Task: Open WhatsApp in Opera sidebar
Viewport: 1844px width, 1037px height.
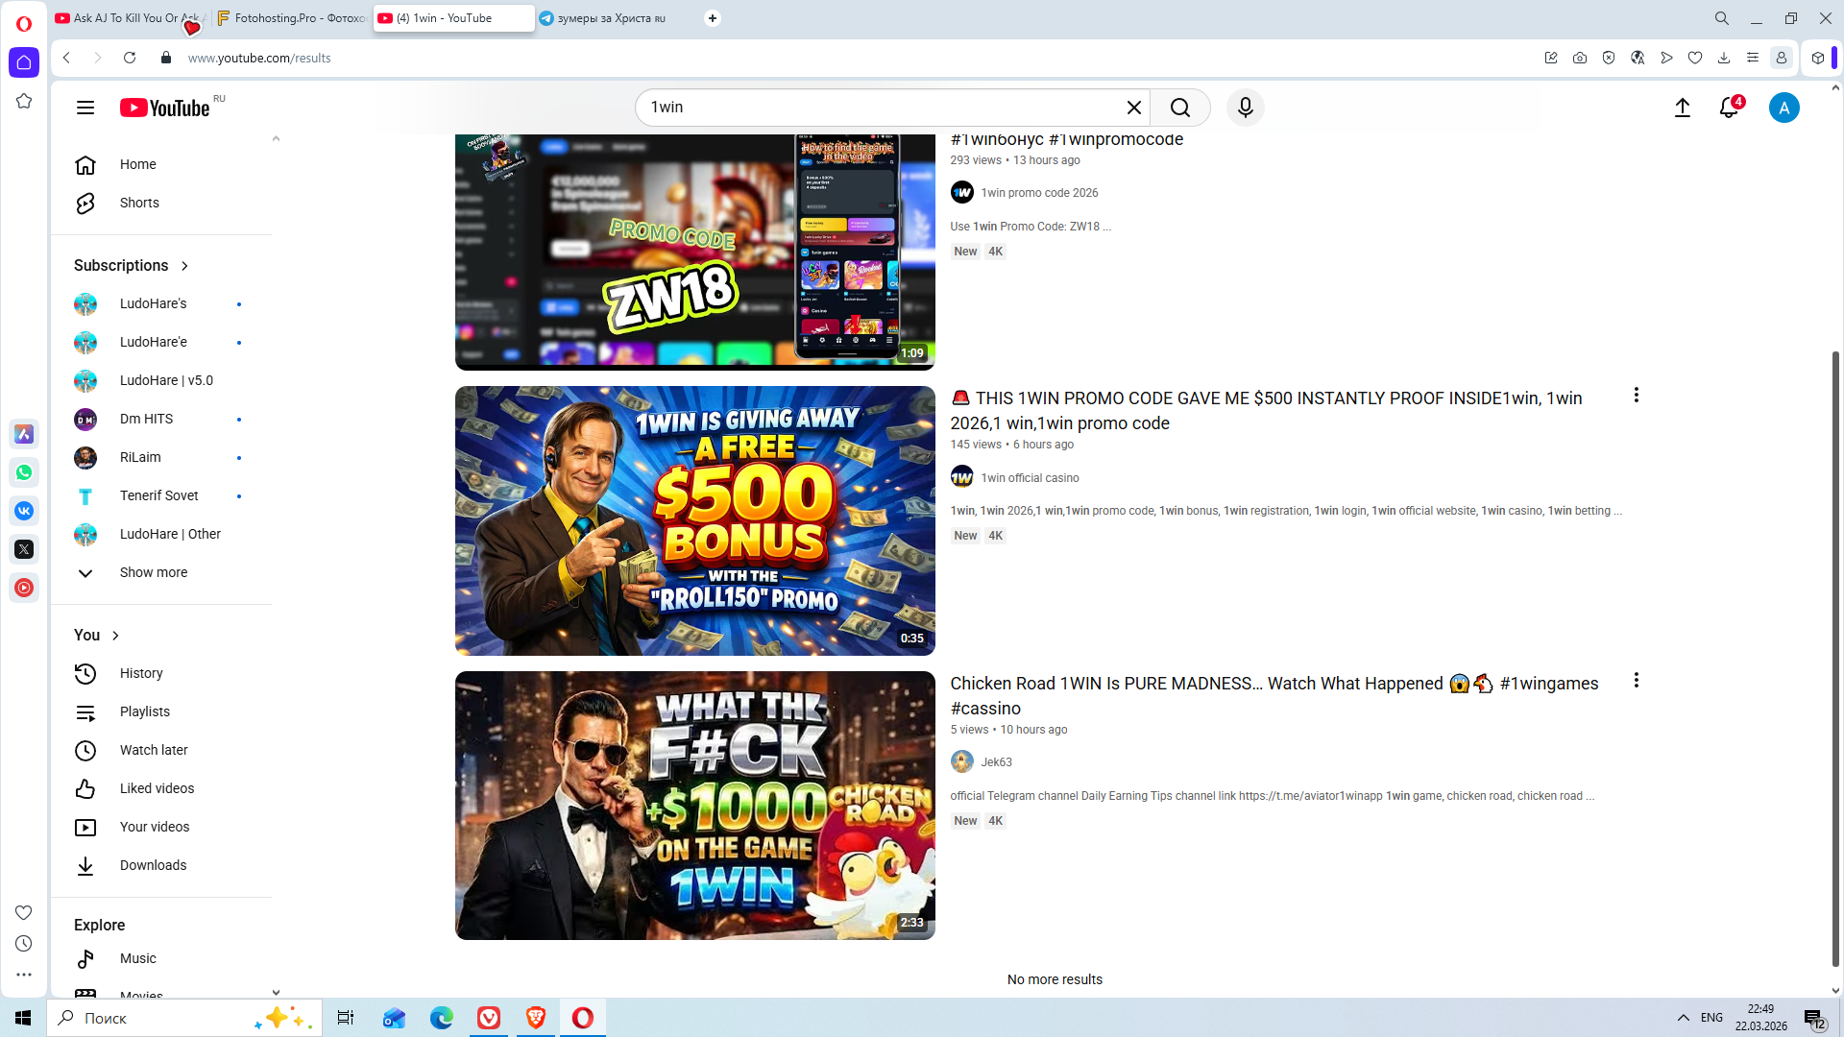Action: point(24,472)
